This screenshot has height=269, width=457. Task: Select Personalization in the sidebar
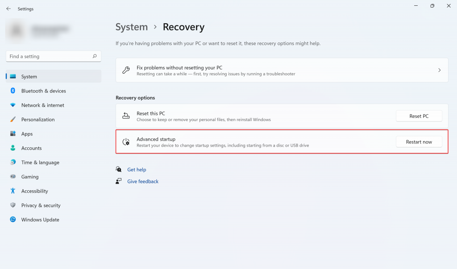click(54, 119)
